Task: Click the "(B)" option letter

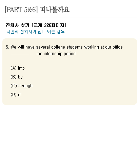Action: 14,77
